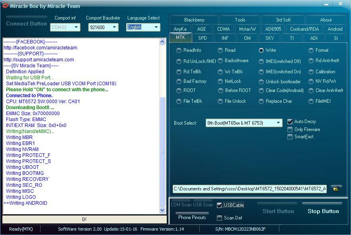Open the Tools tab
This screenshot has height=235, width=351.
(240, 20)
